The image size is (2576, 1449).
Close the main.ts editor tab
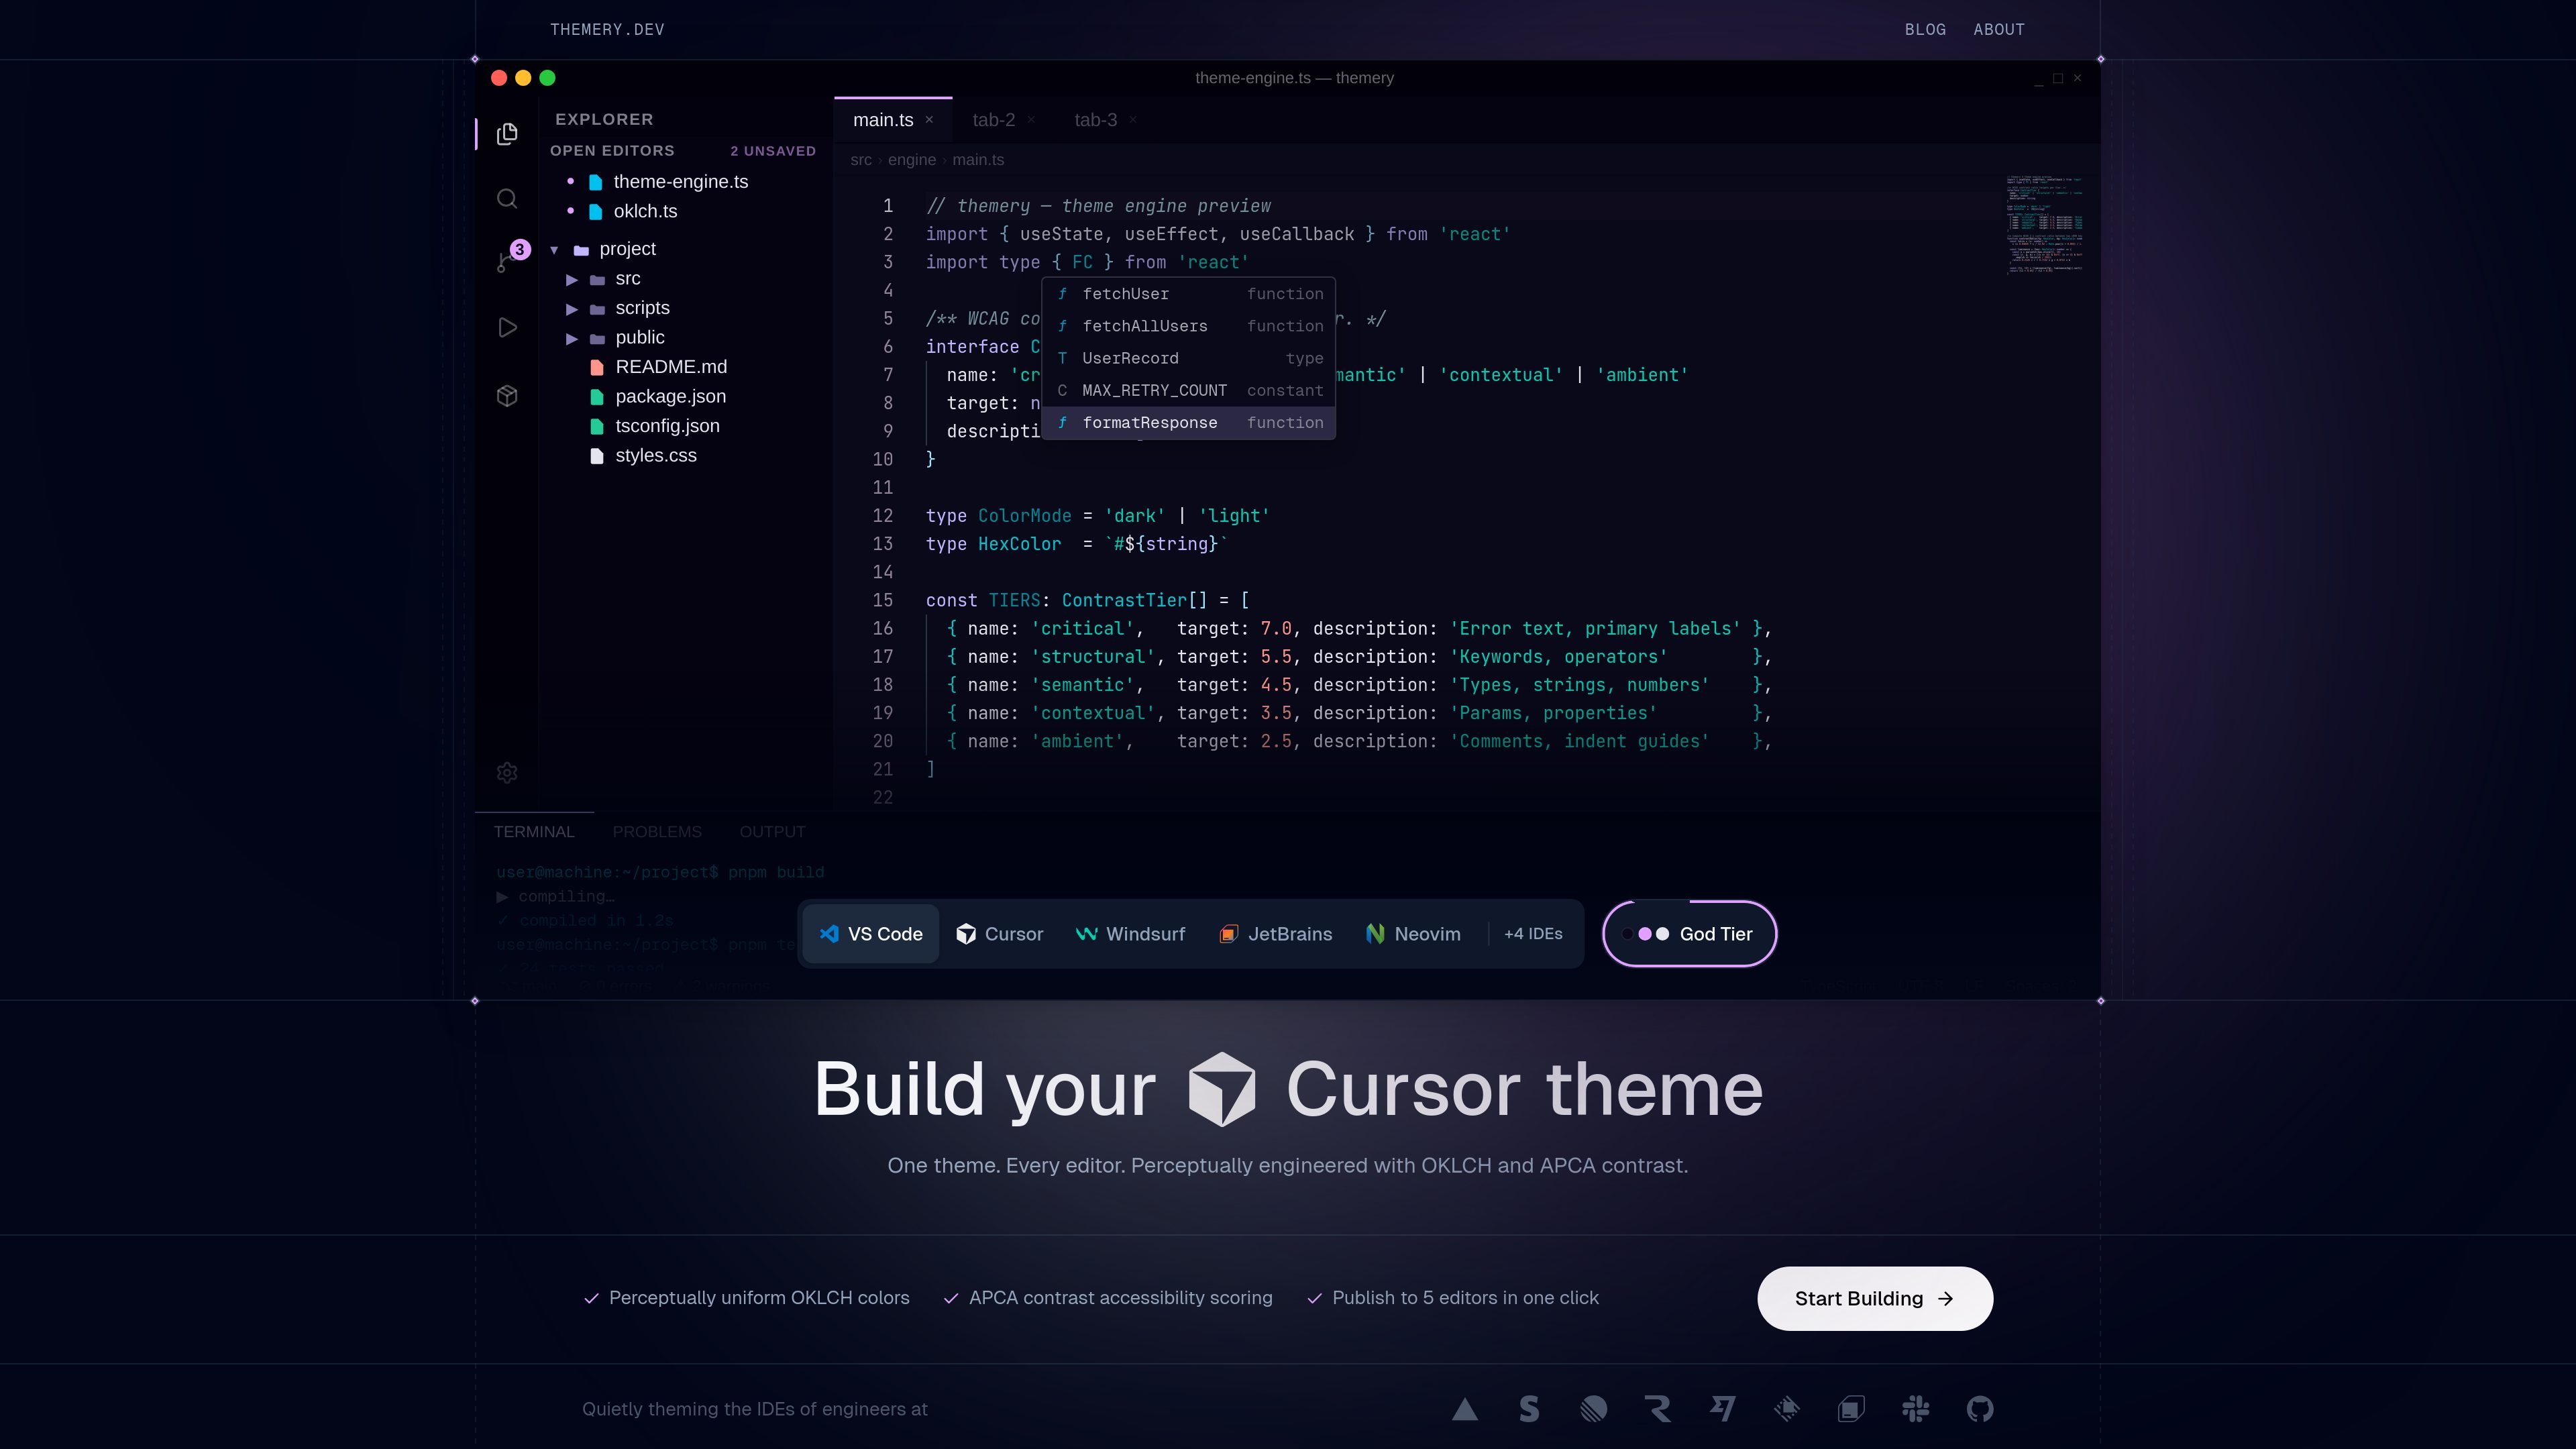pos(929,120)
